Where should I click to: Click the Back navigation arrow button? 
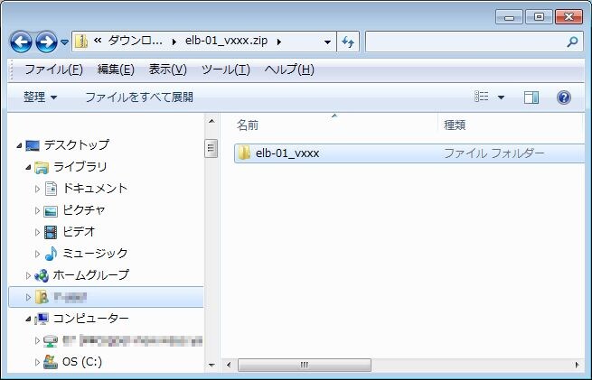22,42
